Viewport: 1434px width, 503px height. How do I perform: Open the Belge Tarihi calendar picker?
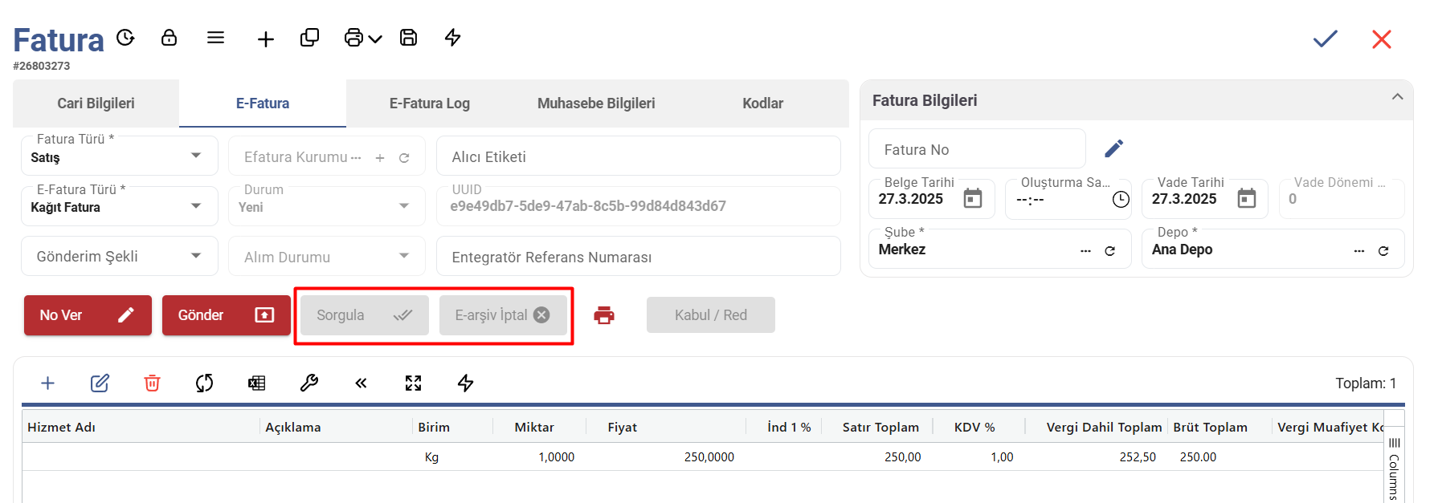pos(972,198)
